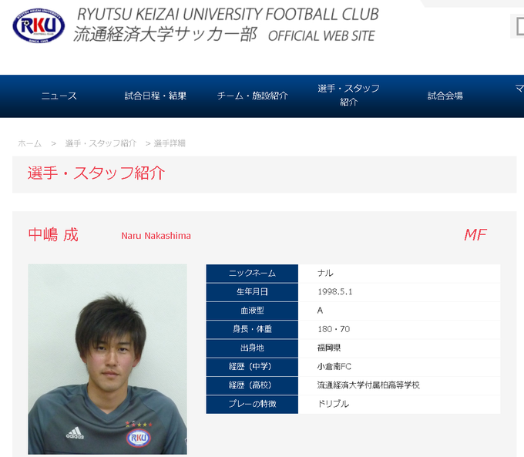The width and height of the screenshot is (524, 457).
Task: Click the RKU football club logo
Action: pos(39,25)
